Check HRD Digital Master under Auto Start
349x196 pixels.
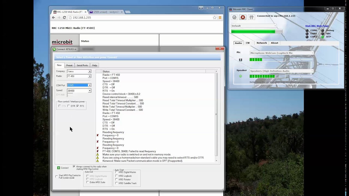point(116,172)
